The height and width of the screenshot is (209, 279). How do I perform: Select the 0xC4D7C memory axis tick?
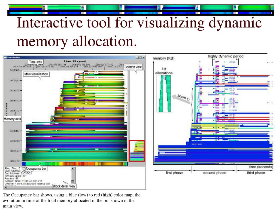click(15, 90)
